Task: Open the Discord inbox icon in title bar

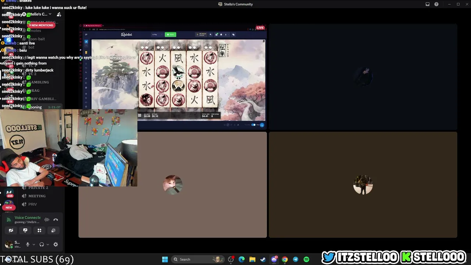Action: [428, 4]
